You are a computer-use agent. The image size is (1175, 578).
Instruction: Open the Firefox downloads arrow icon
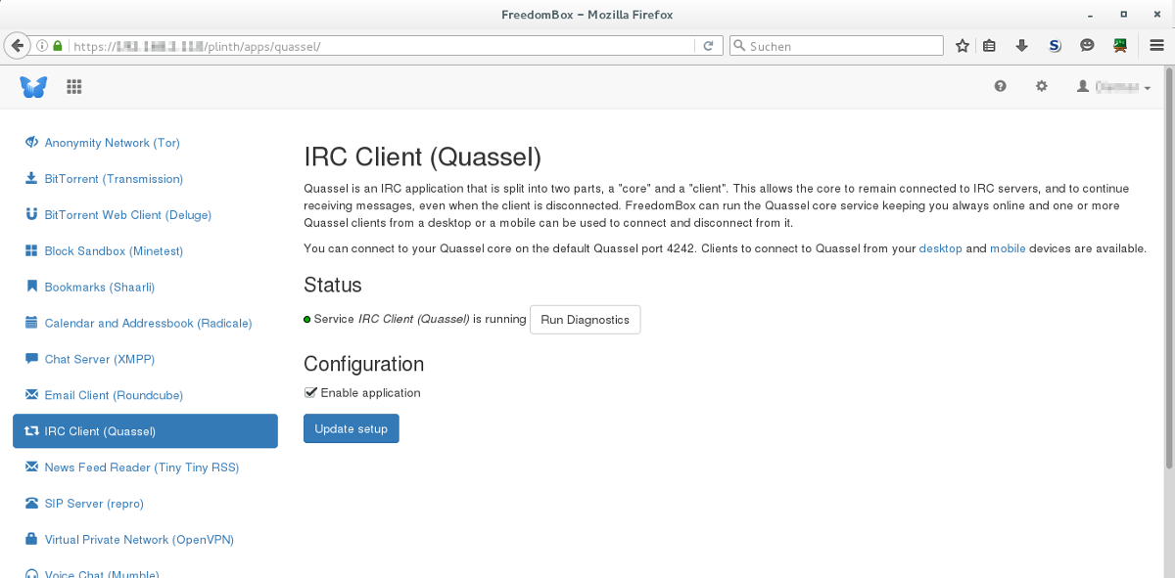tap(1022, 45)
